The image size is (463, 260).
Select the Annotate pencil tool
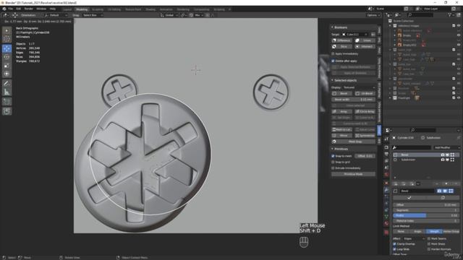(7, 84)
